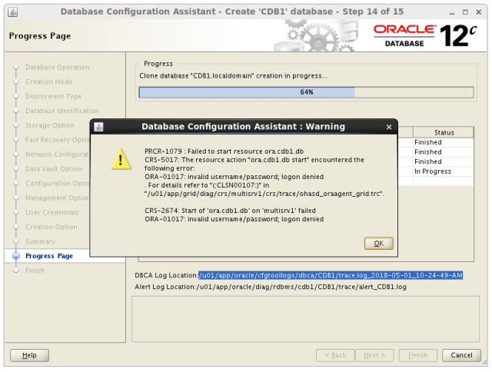Image resolution: width=492 pixels, height=372 pixels.
Task: Select Database Operation step in sidebar
Action: [x=57, y=68]
